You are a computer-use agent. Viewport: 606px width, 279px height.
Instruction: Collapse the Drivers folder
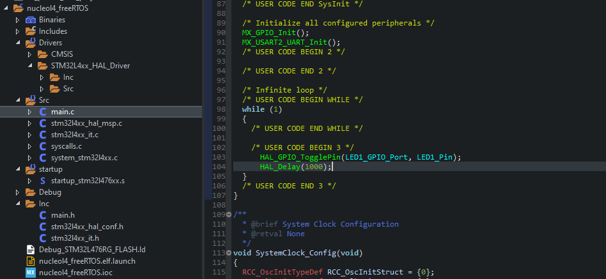[x=17, y=43]
